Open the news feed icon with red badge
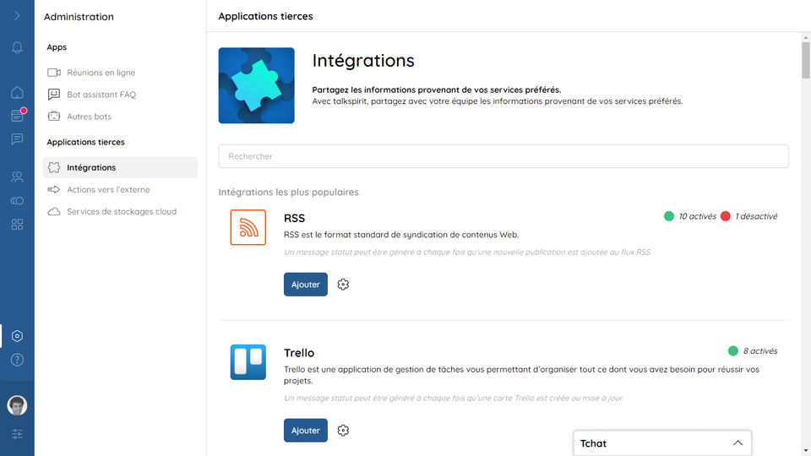The height and width of the screenshot is (456, 811). coord(17,116)
